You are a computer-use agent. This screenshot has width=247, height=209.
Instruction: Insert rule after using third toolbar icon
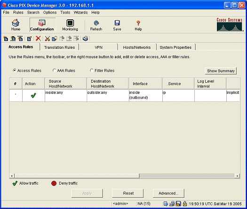[x=20, y=39]
